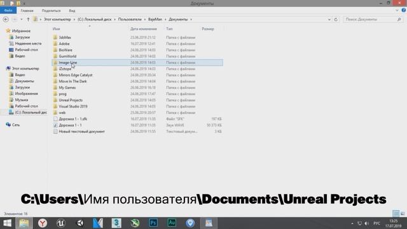Open the Файл ribbon tab
Image resolution: width=407 pixels, height=229 pixels.
tap(8, 11)
